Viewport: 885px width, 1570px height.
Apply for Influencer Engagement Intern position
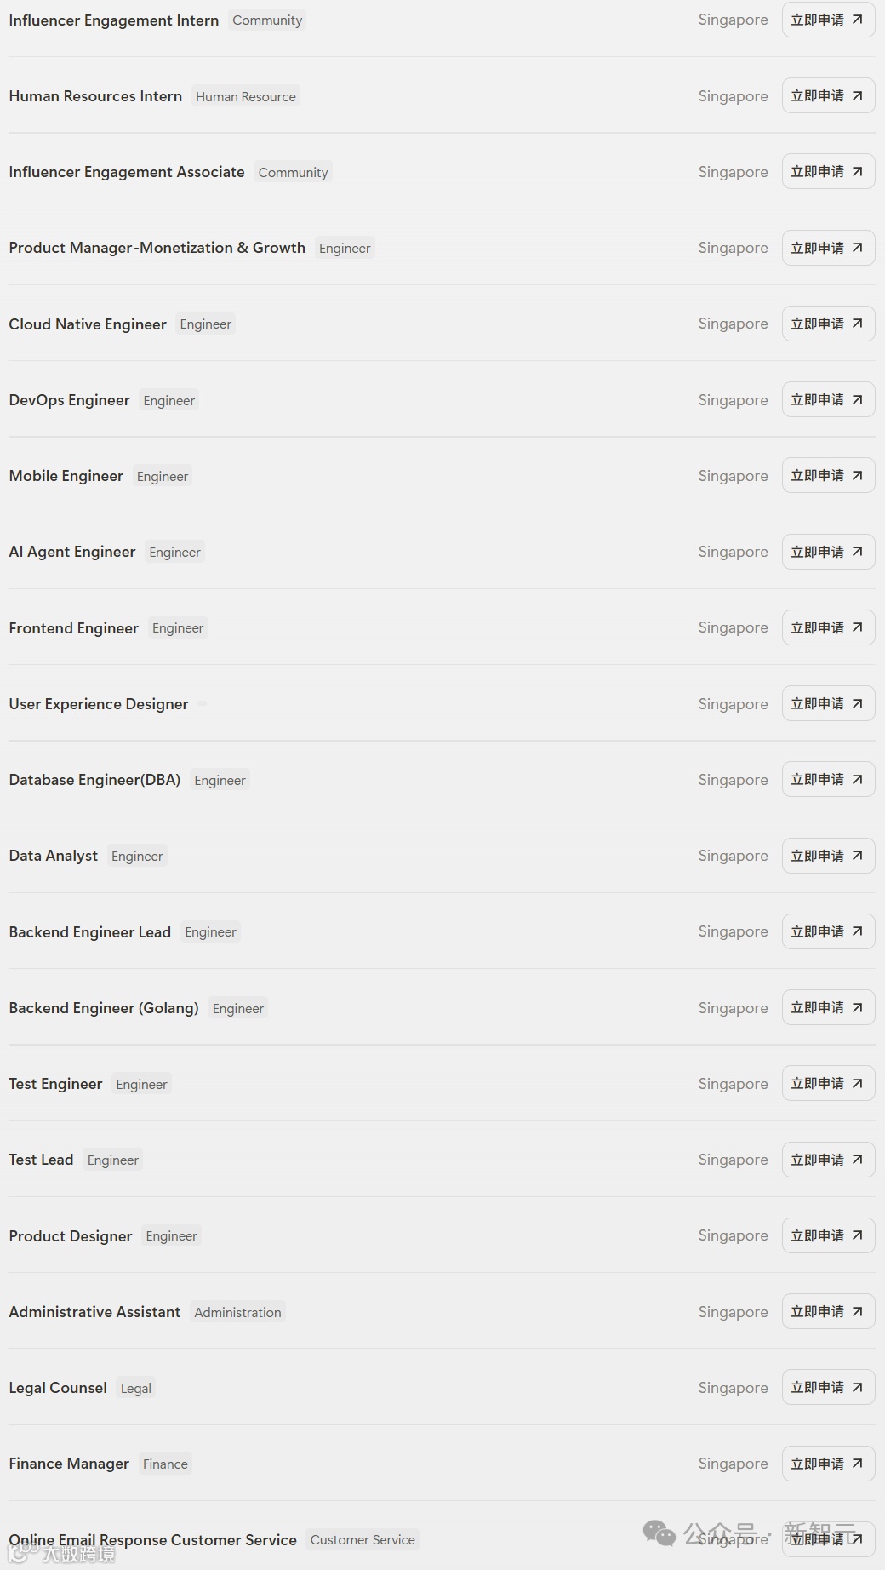pyautogui.click(x=828, y=20)
